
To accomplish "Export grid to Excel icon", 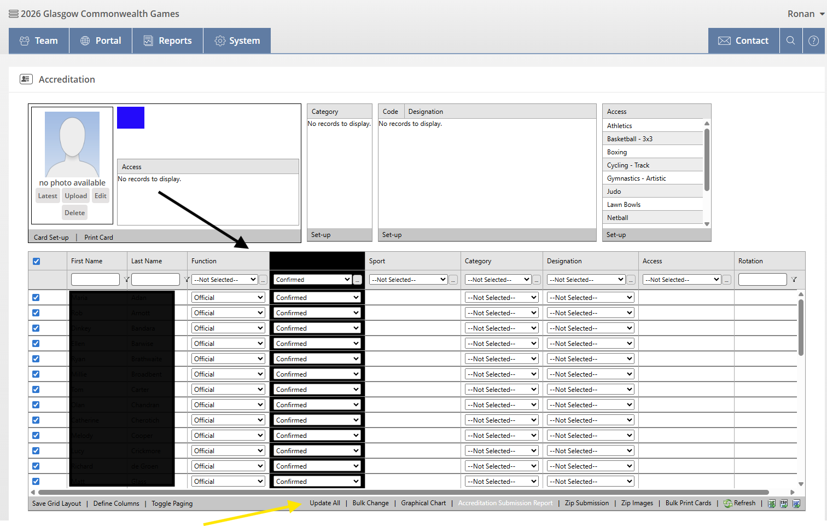I will pyautogui.click(x=771, y=504).
